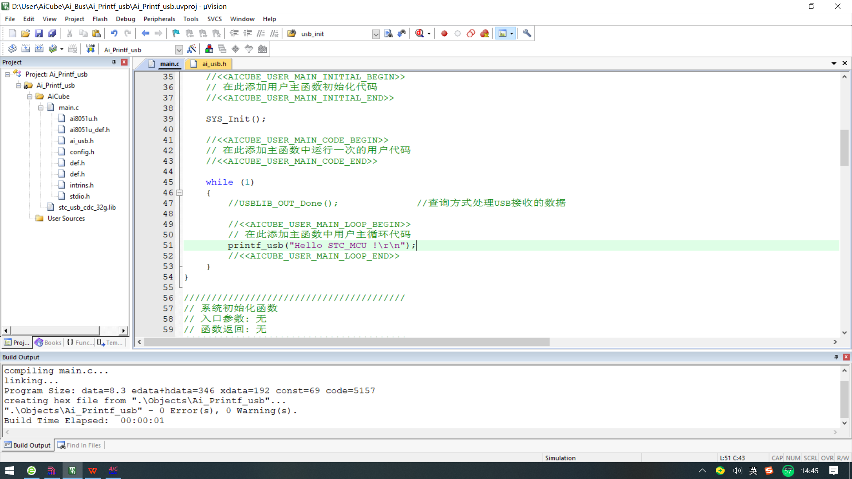852x479 pixels.
Task: Download to flash LOAD icon
Action: click(x=91, y=49)
